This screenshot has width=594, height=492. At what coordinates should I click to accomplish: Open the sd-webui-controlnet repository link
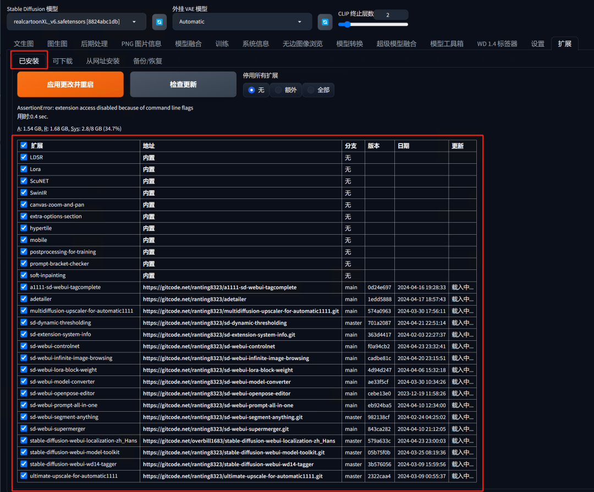pos(209,346)
